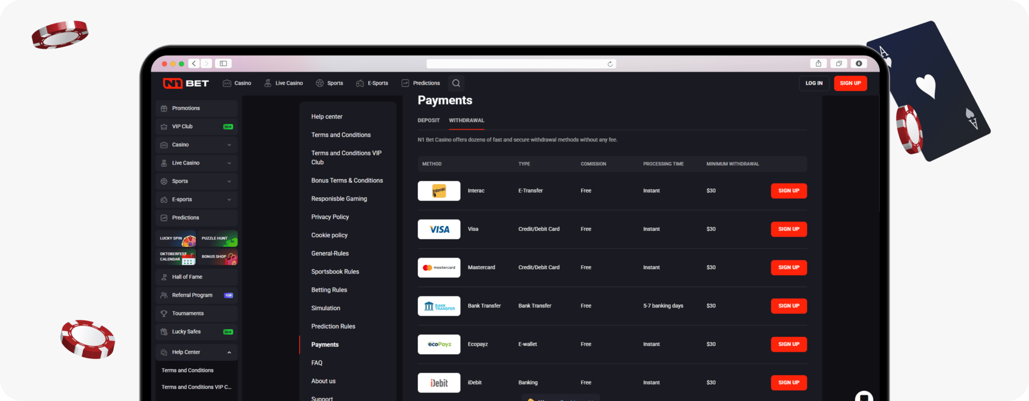Viewport: 1029px width, 401px height.
Task: Switch to the Deposit tab
Action: 429,121
